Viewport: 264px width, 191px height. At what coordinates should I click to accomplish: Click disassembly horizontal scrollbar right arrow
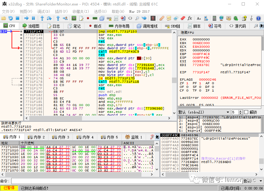click(169, 118)
